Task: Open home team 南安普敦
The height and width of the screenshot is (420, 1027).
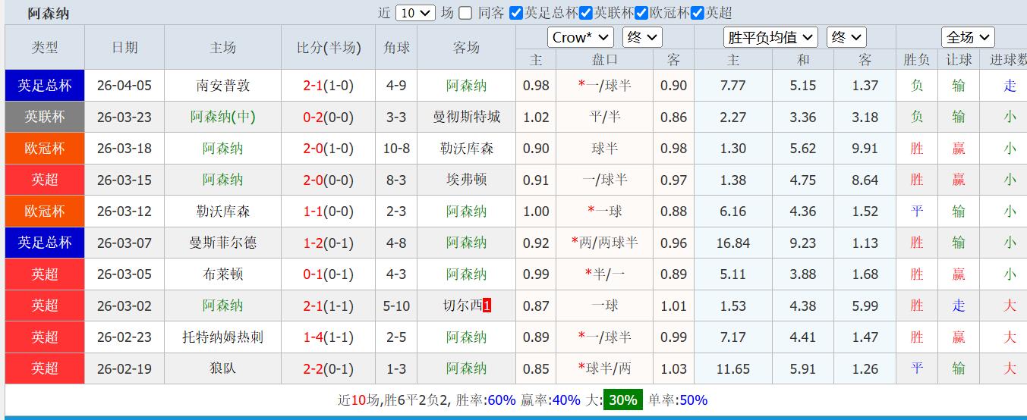Action: coord(222,86)
